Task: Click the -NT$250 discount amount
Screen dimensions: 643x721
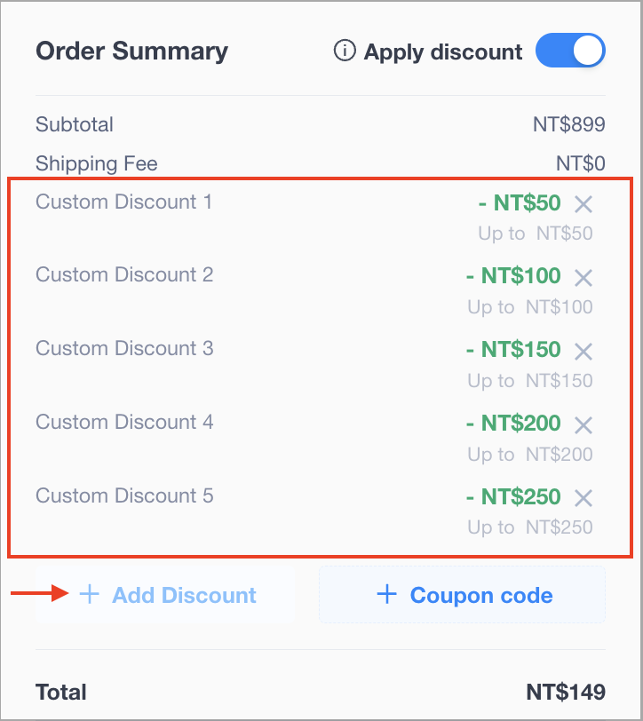Action: coord(513,496)
